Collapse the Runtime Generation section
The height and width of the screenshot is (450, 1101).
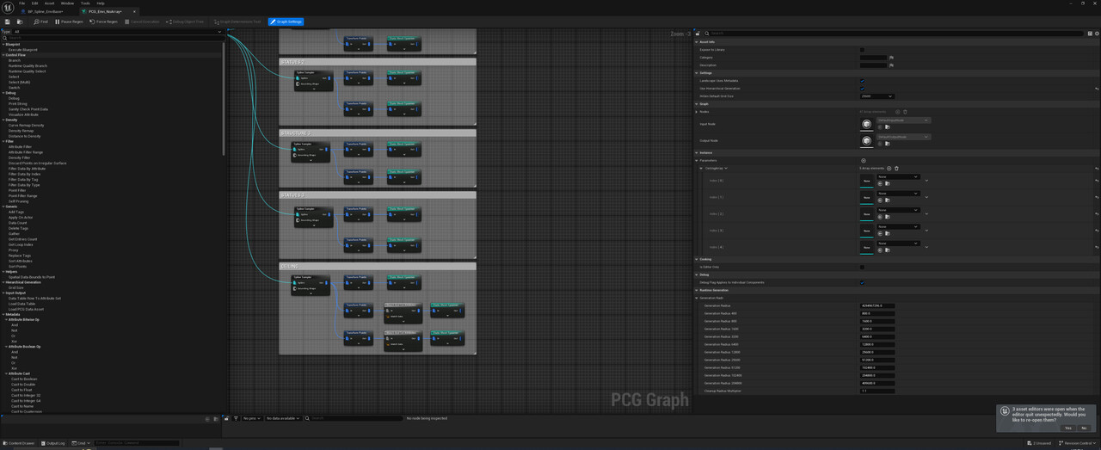pyautogui.click(x=698, y=290)
